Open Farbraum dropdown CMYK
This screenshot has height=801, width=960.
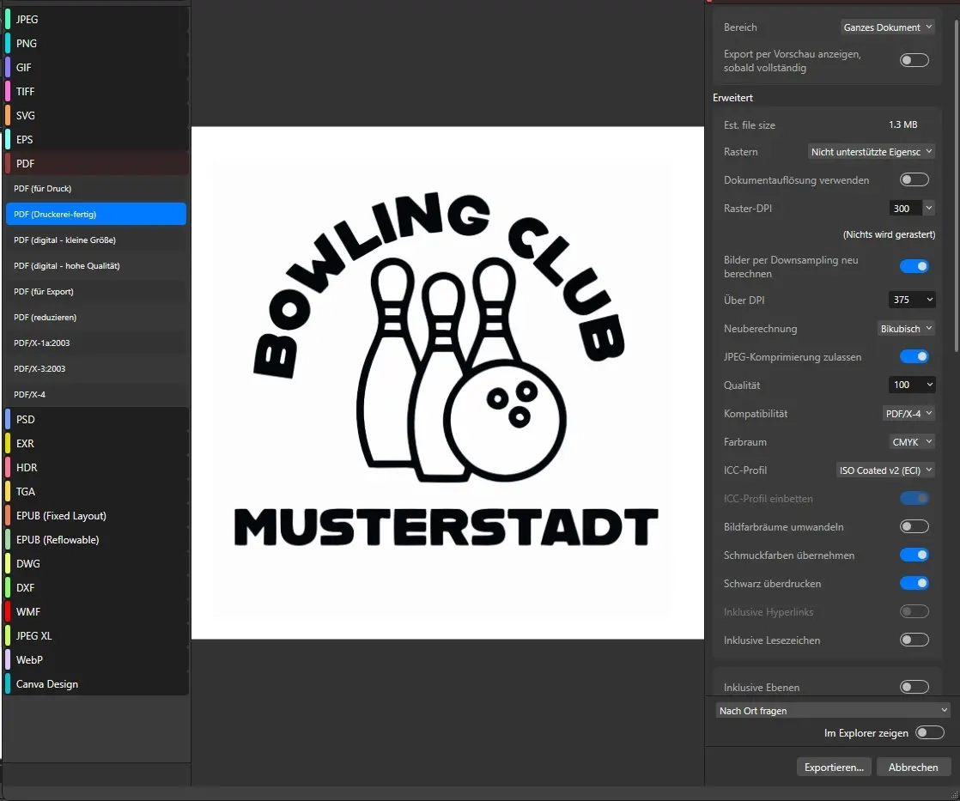coord(912,442)
